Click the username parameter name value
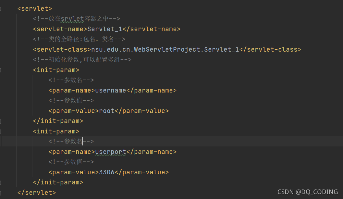343x199 pixels. coord(110,90)
